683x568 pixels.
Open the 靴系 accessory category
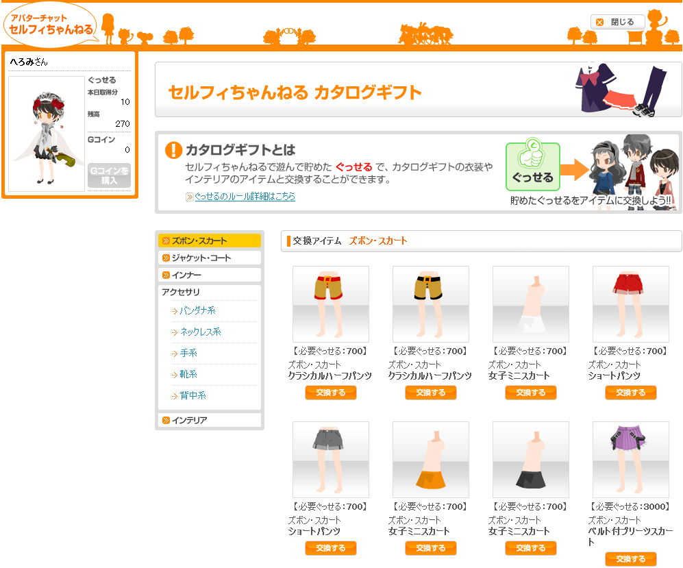[x=188, y=374]
